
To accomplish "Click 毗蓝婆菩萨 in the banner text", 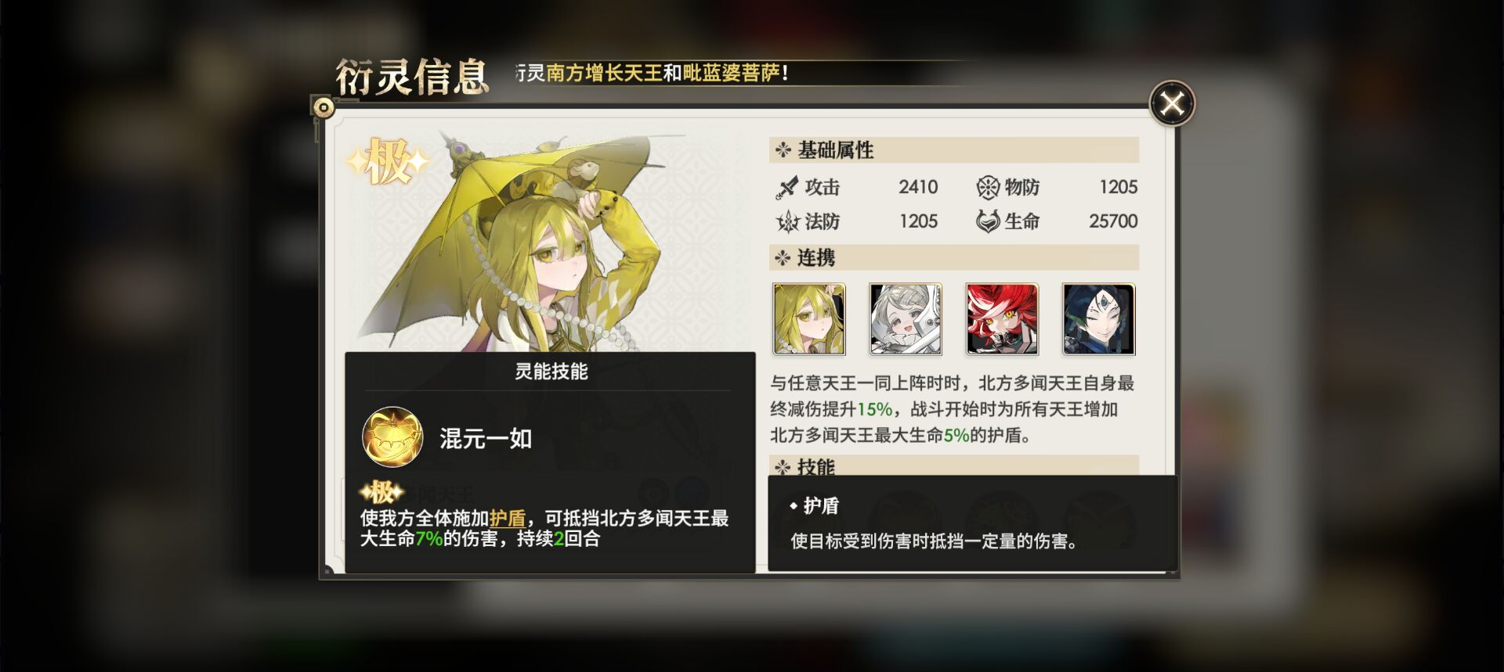I will pos(732,73).
